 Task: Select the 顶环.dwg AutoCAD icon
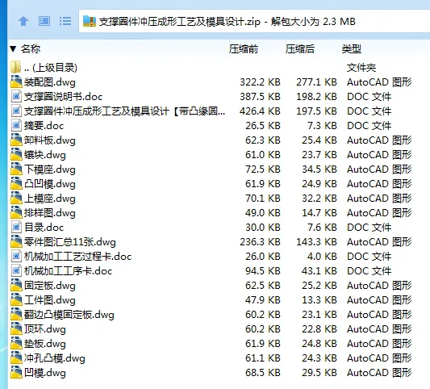point(16,329)
